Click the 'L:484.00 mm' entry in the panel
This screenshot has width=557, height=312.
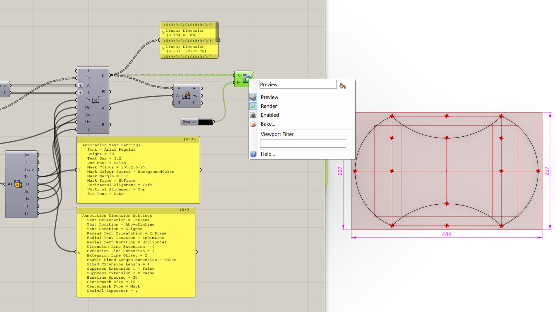181,35
